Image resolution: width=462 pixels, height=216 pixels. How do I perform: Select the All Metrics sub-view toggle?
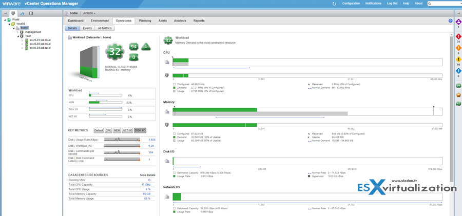(105, 28)
